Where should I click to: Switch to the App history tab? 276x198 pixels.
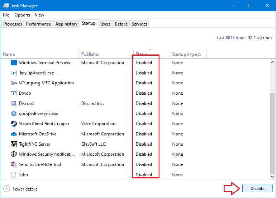coord(66,24)
